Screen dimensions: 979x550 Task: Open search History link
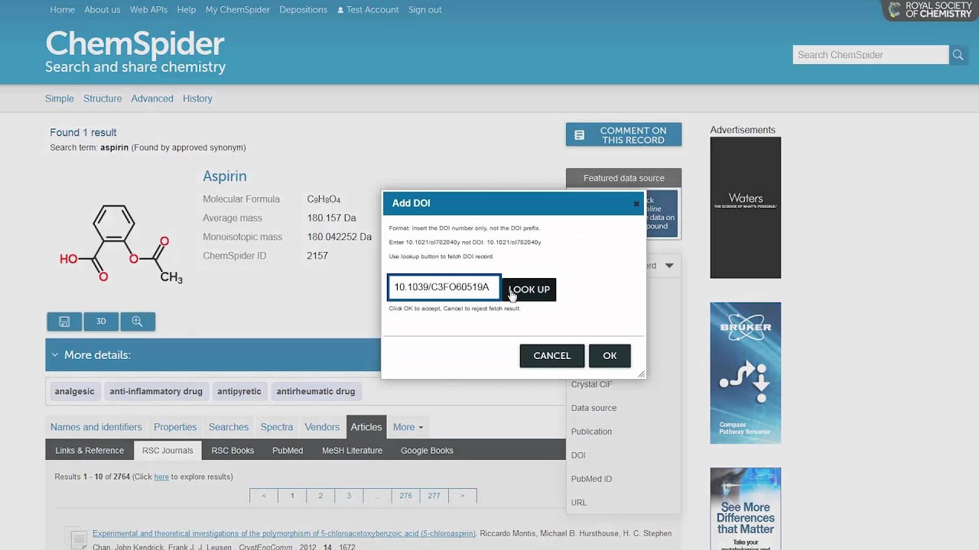click(197, 99)
